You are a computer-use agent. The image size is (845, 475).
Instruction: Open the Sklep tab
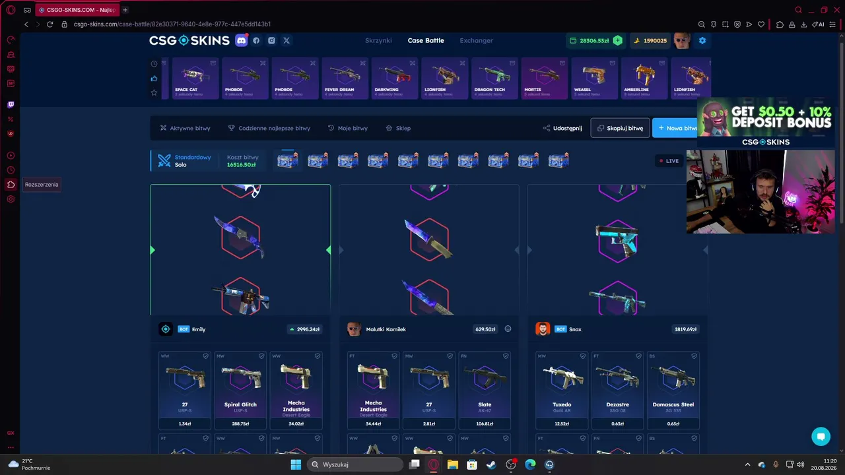click(398, 128)
